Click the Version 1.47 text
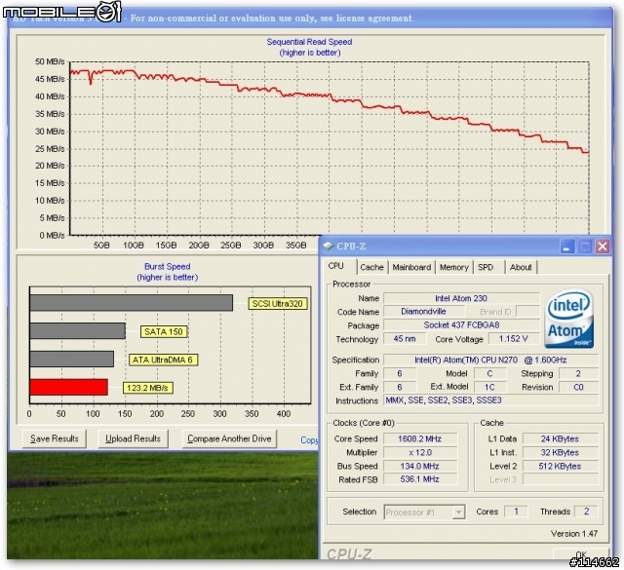624x570 pixels. point(574,533)
